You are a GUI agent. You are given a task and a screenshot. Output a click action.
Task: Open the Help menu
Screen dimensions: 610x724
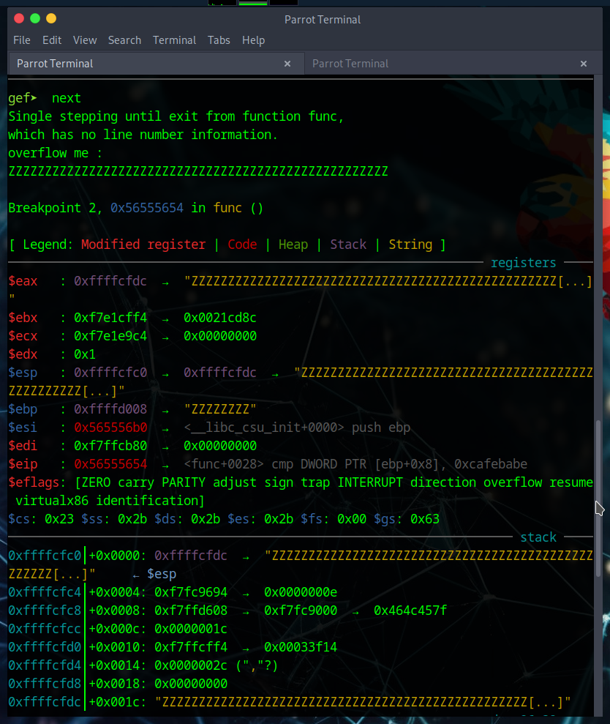(253, 40)
